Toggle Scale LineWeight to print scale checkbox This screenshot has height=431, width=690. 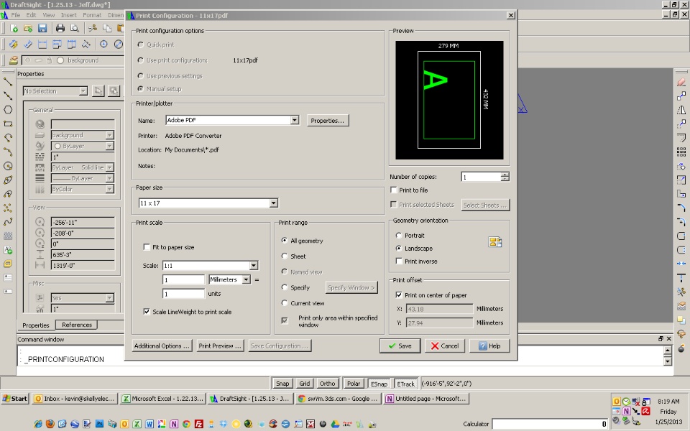pos(147,311)
